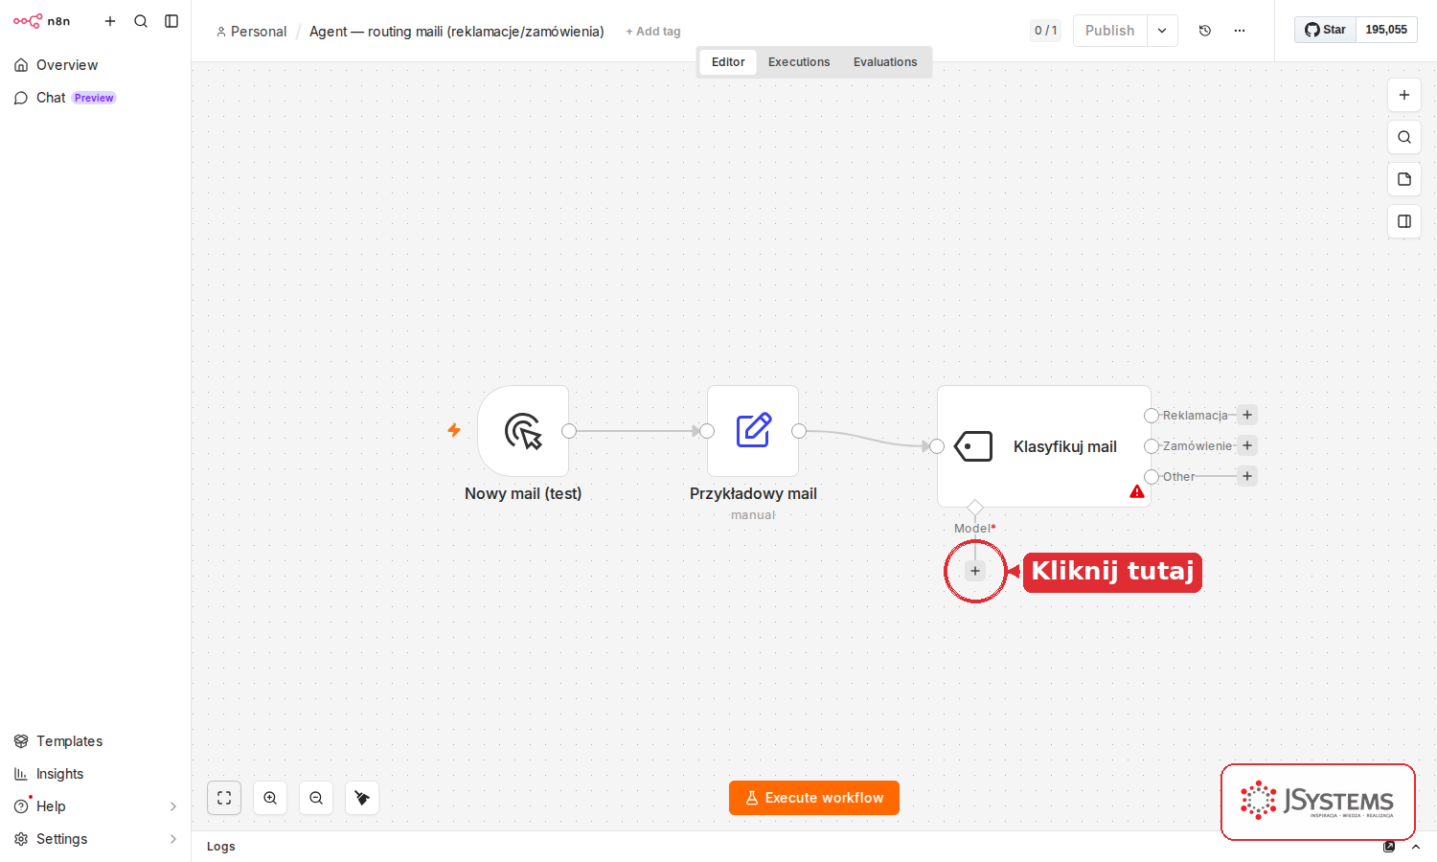1437x862 pixels.
Task: Click the zoom in magnifier icon
Action: 270,798
